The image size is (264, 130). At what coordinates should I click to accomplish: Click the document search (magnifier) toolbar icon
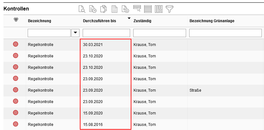[82, 9]
